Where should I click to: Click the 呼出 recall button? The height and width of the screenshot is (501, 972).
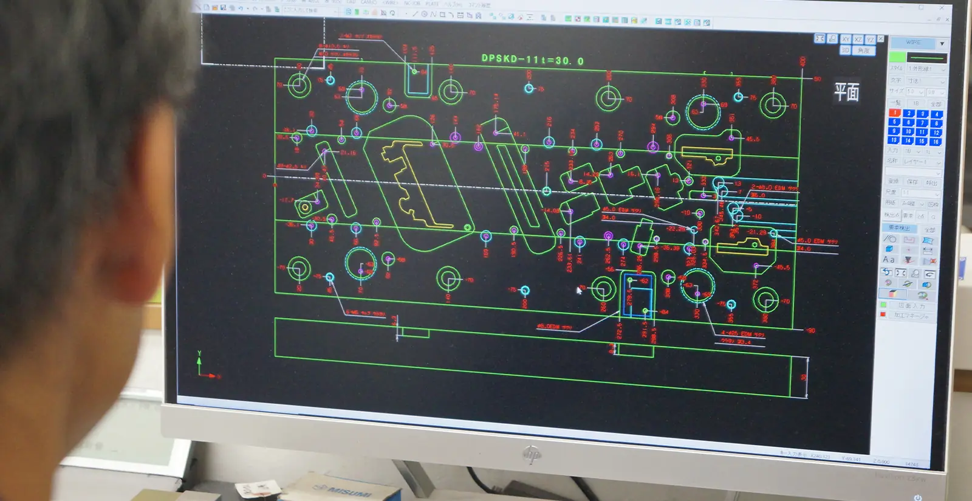(931, 183)
